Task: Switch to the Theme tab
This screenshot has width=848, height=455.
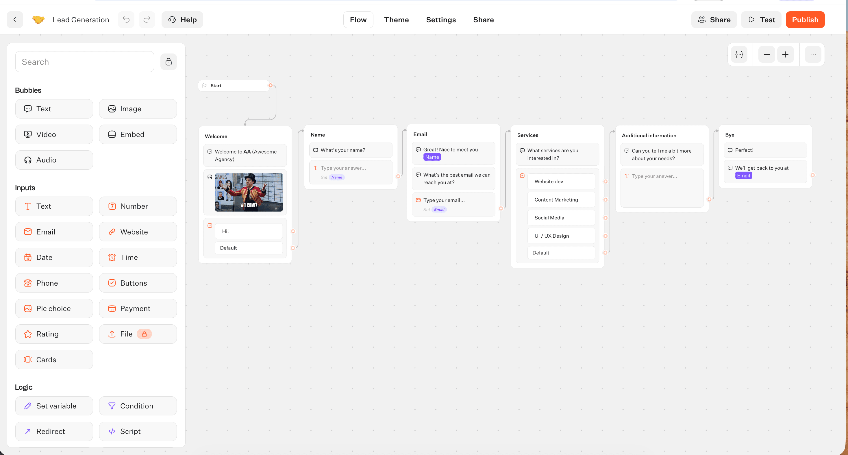Action: coord(396,20)
